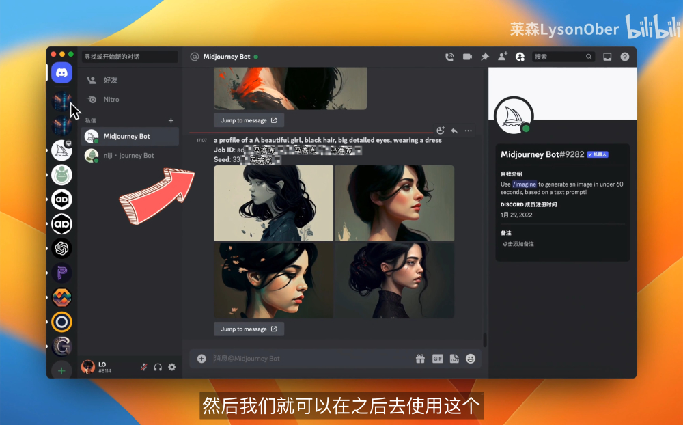Open the colorful hexagon server icon
Image resolution: width=683 pixels, height=425 pixels.
[62, 297]
